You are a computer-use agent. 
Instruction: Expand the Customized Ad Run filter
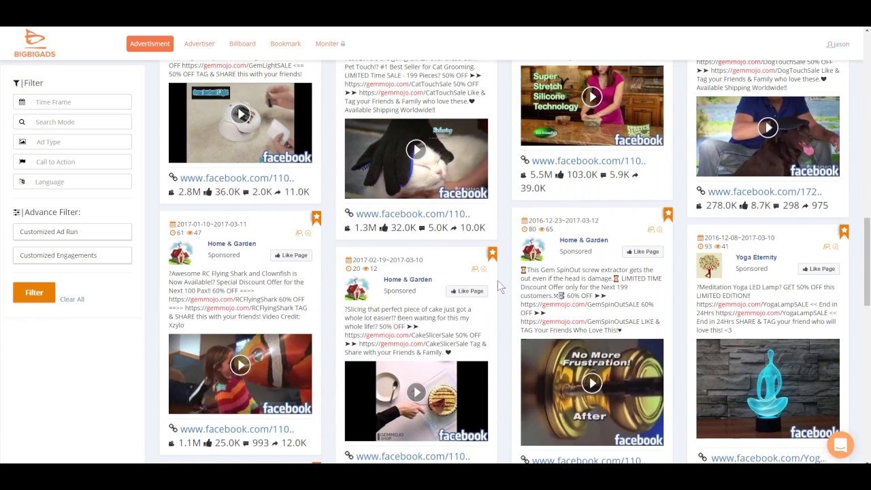pos(72,231)
